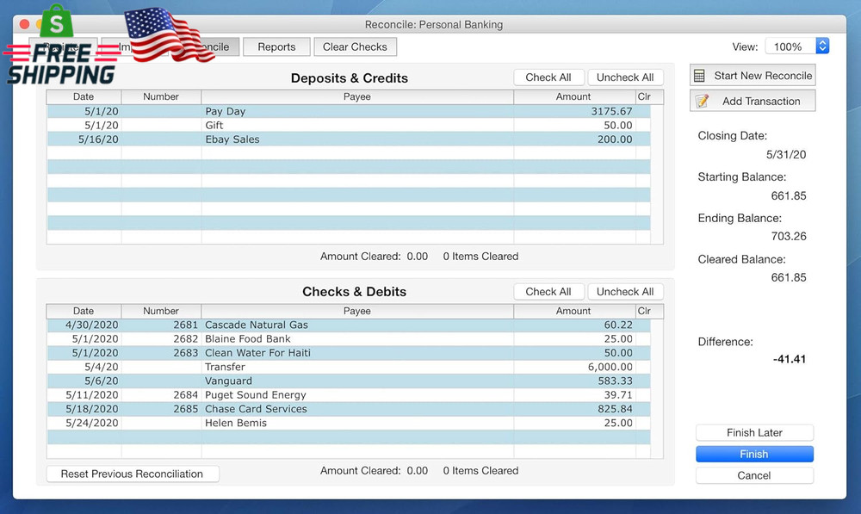Click the Reports toolbar button
The height and width of the screenshot is (514, 861).
(x=276, y=46)
